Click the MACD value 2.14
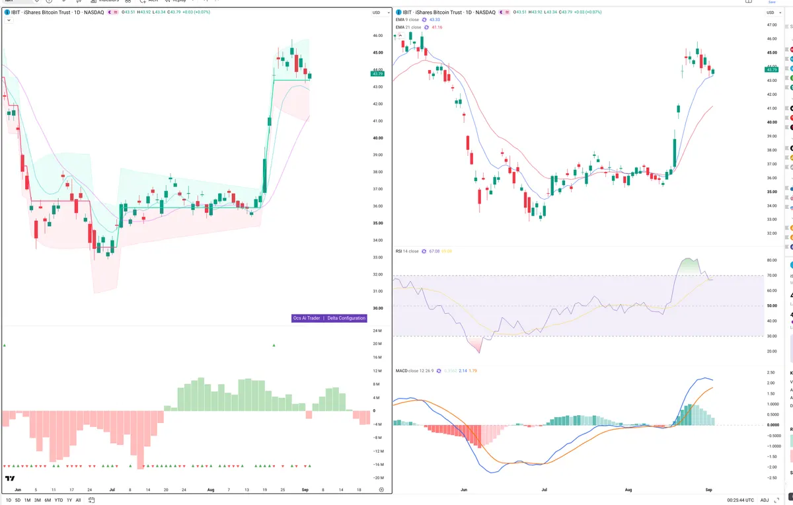 click(463, 371)
